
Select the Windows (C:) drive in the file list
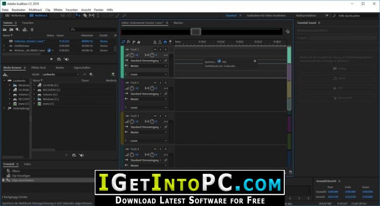tap(51, 99)
